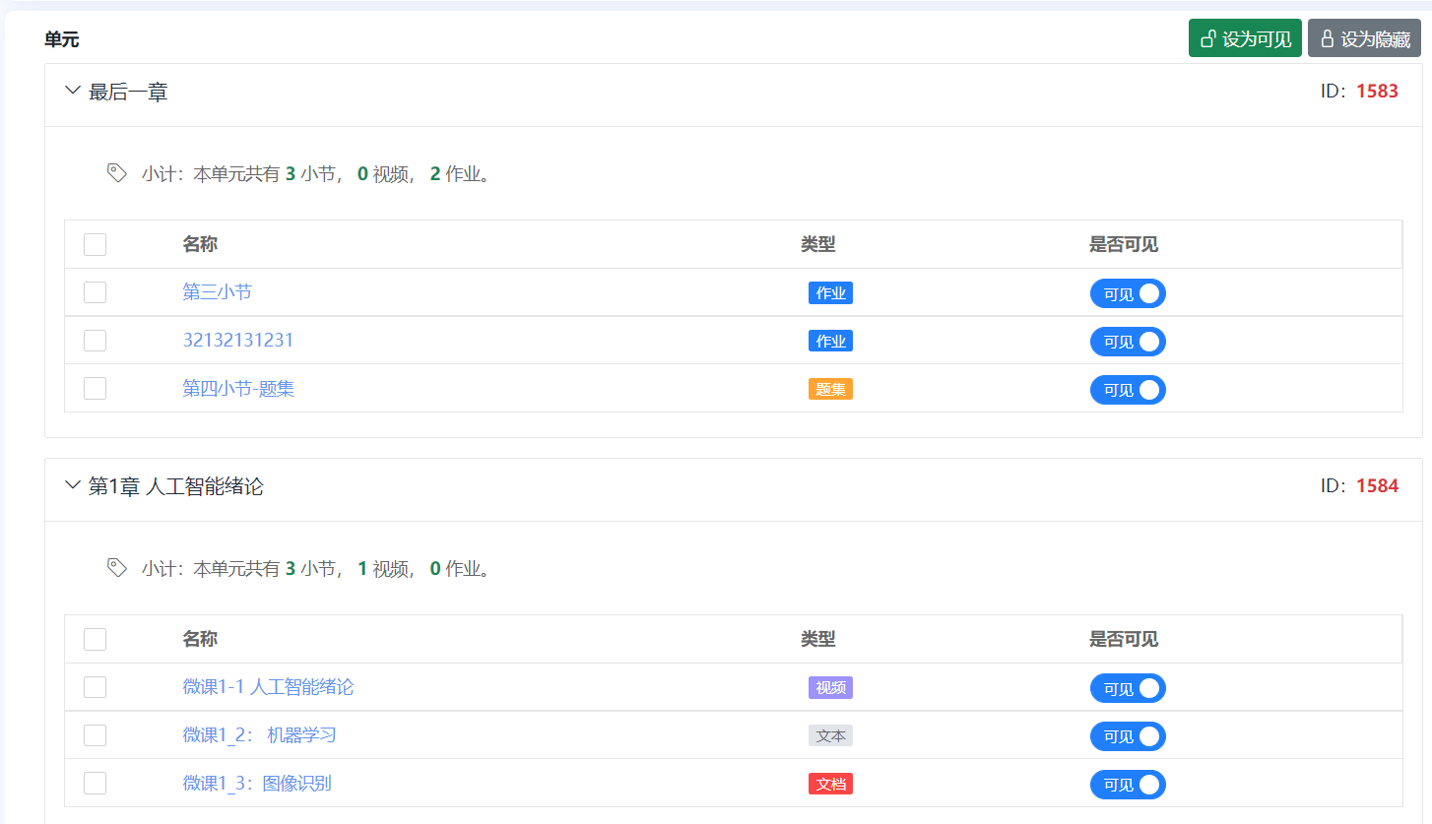Tick the checkbox for 微课1_3：图像识别
This screenshot has width=1432, height=824.
95,784
